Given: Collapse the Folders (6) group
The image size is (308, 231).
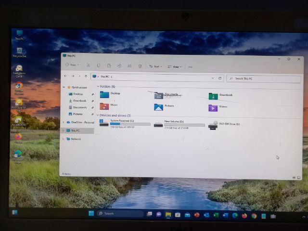Looking at the screenshot, I should click(98, 86).
